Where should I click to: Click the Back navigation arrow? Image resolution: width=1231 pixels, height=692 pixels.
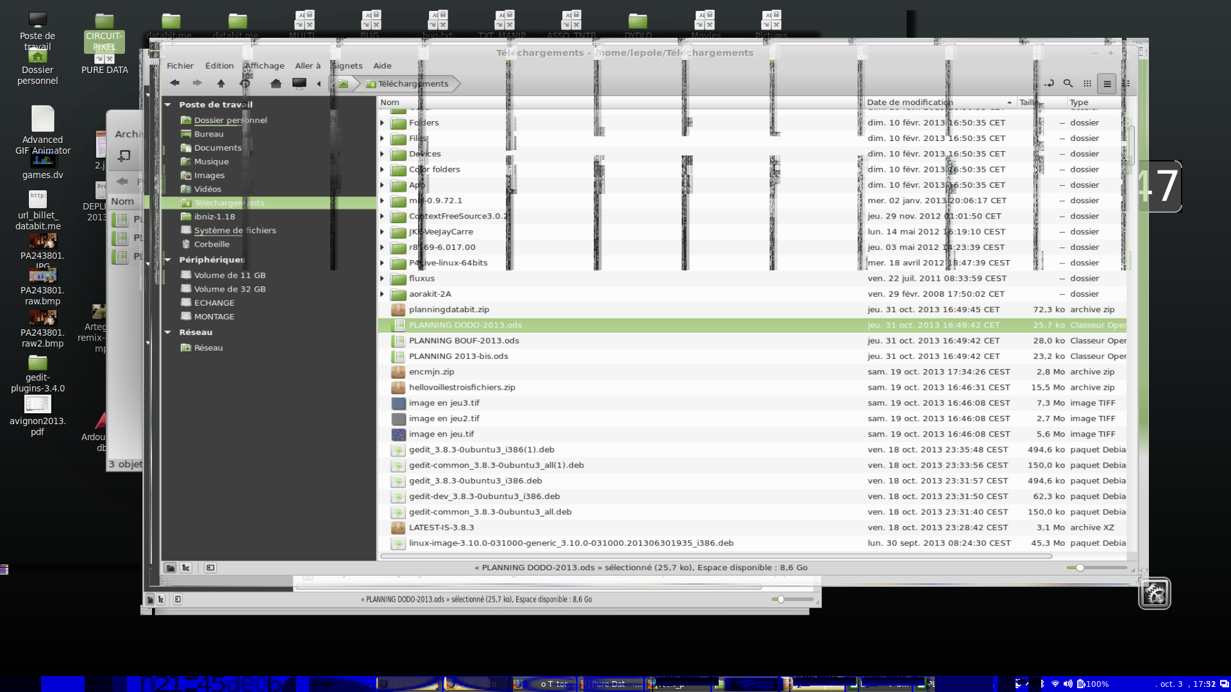click(174, 83)
